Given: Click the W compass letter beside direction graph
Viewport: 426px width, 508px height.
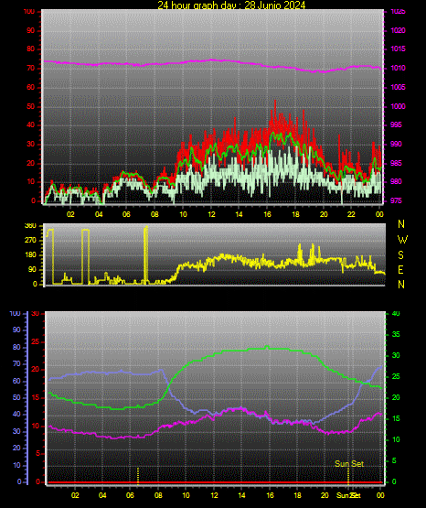Looking at the screenshot, I should pyautogui.click(x=402, y=240).
